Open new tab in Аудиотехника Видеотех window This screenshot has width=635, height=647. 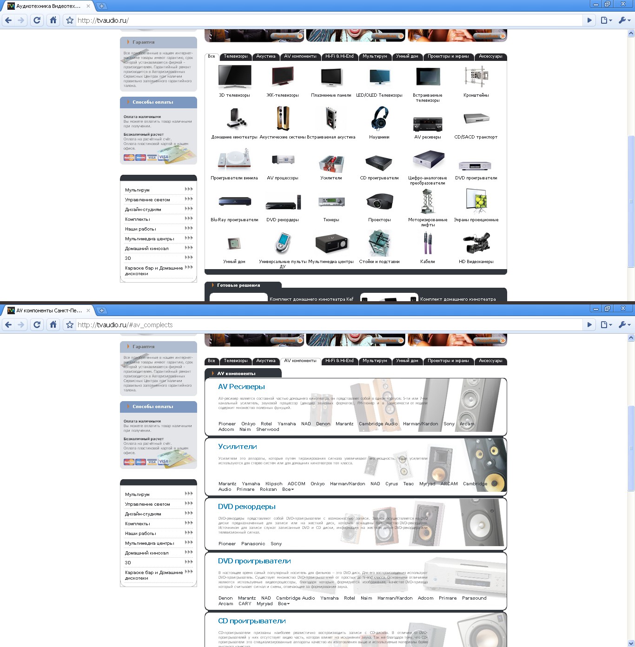point(102,6)
